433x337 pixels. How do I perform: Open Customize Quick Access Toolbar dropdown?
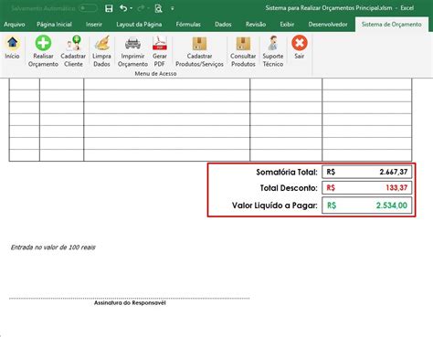(x=173, y=8)
